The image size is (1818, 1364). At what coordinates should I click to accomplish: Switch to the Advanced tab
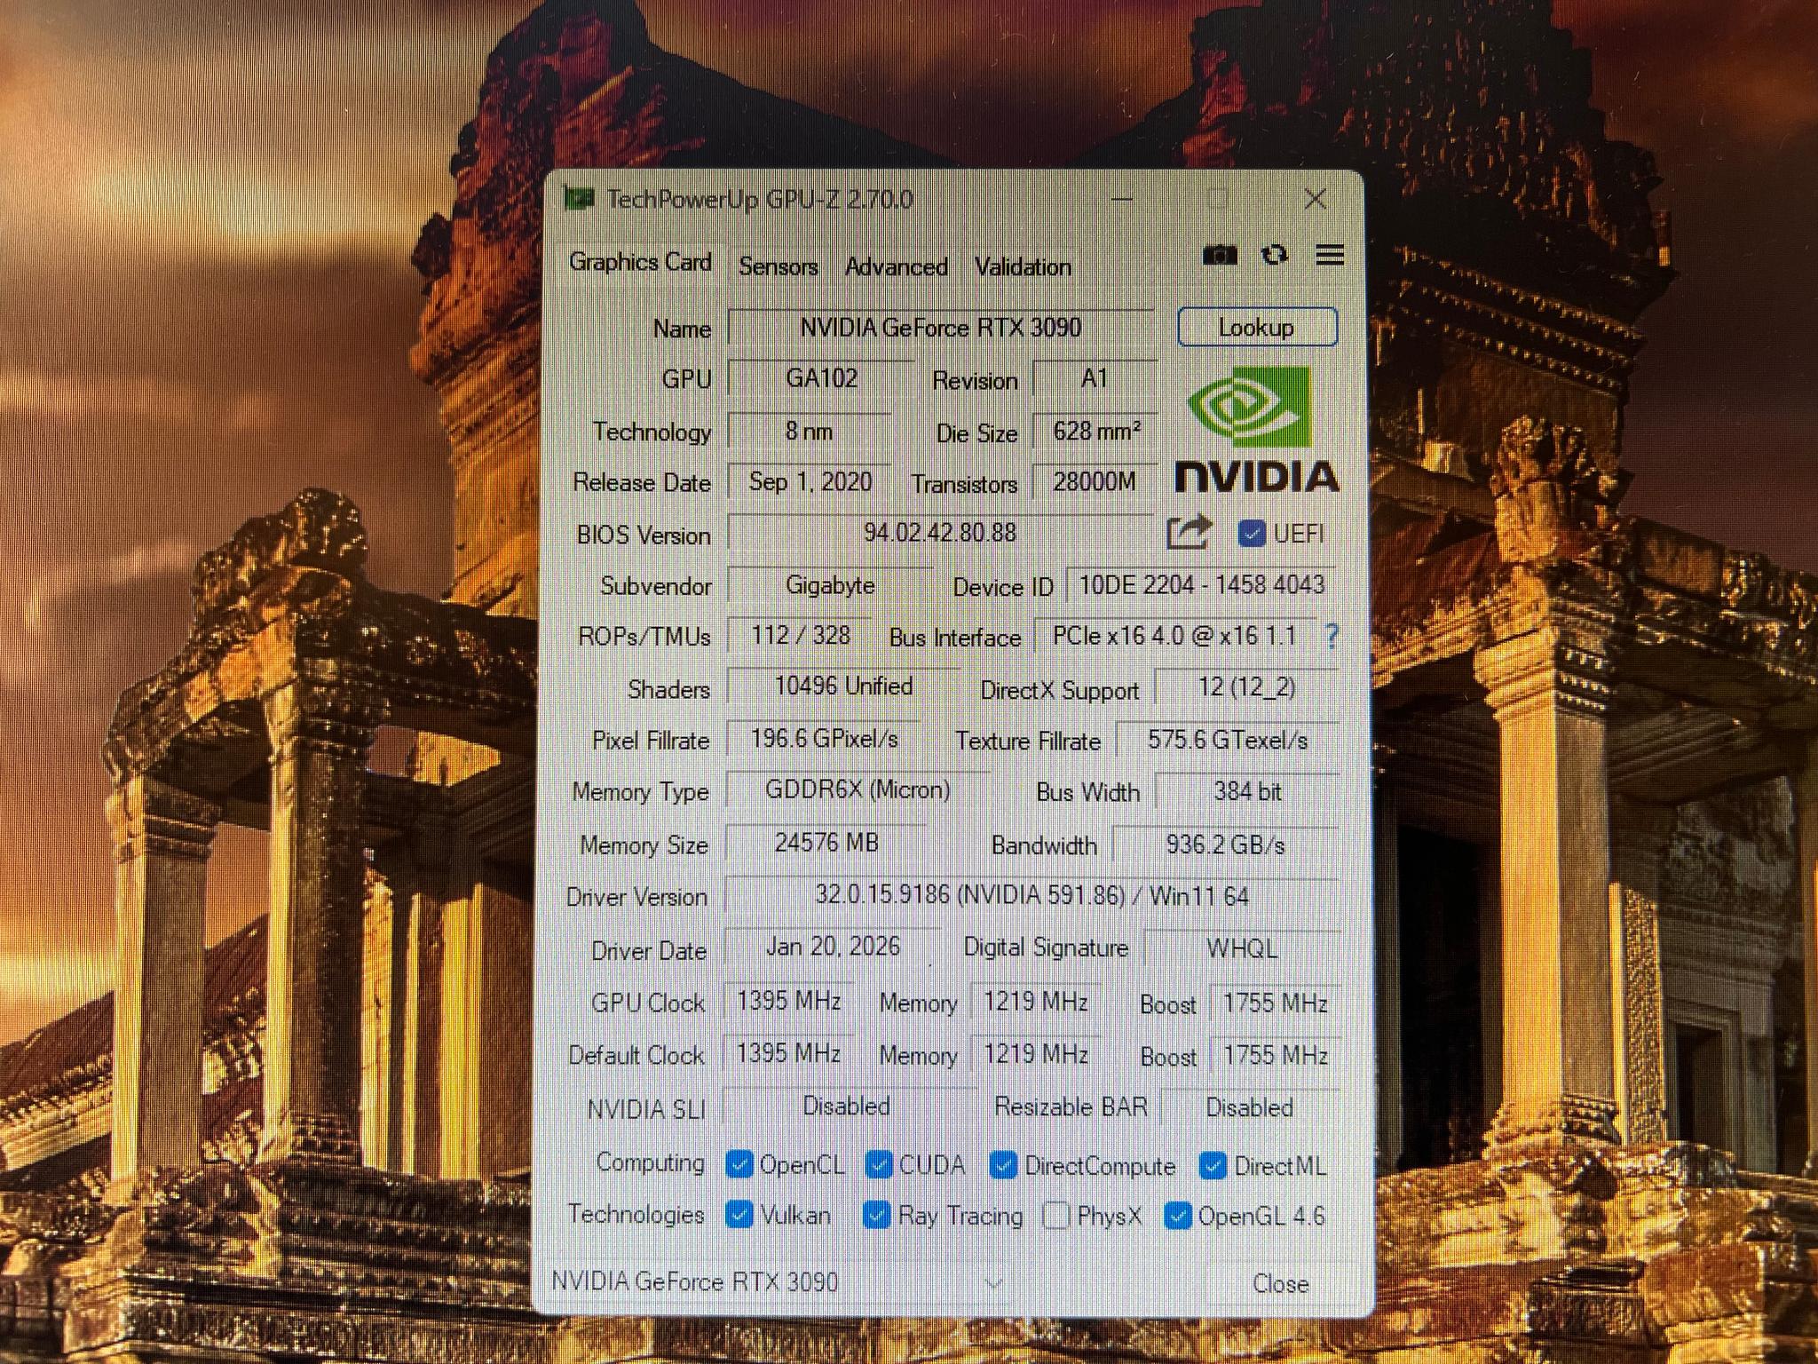897,266
